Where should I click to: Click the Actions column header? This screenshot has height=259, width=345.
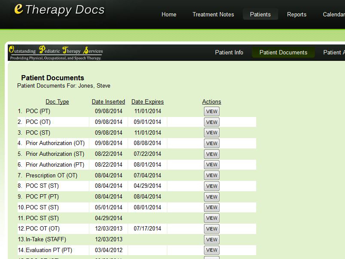pos(211,102)
